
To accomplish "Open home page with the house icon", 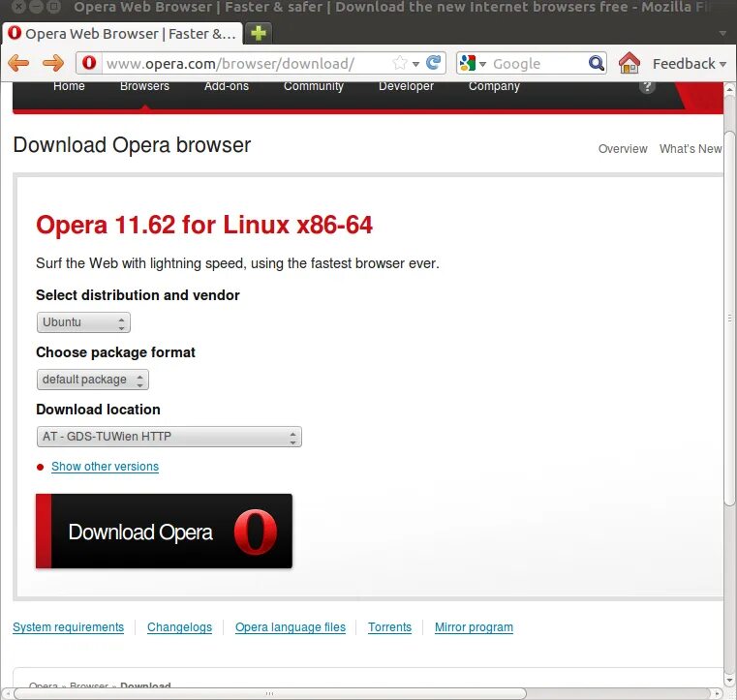I will click(x=629, y=63).
